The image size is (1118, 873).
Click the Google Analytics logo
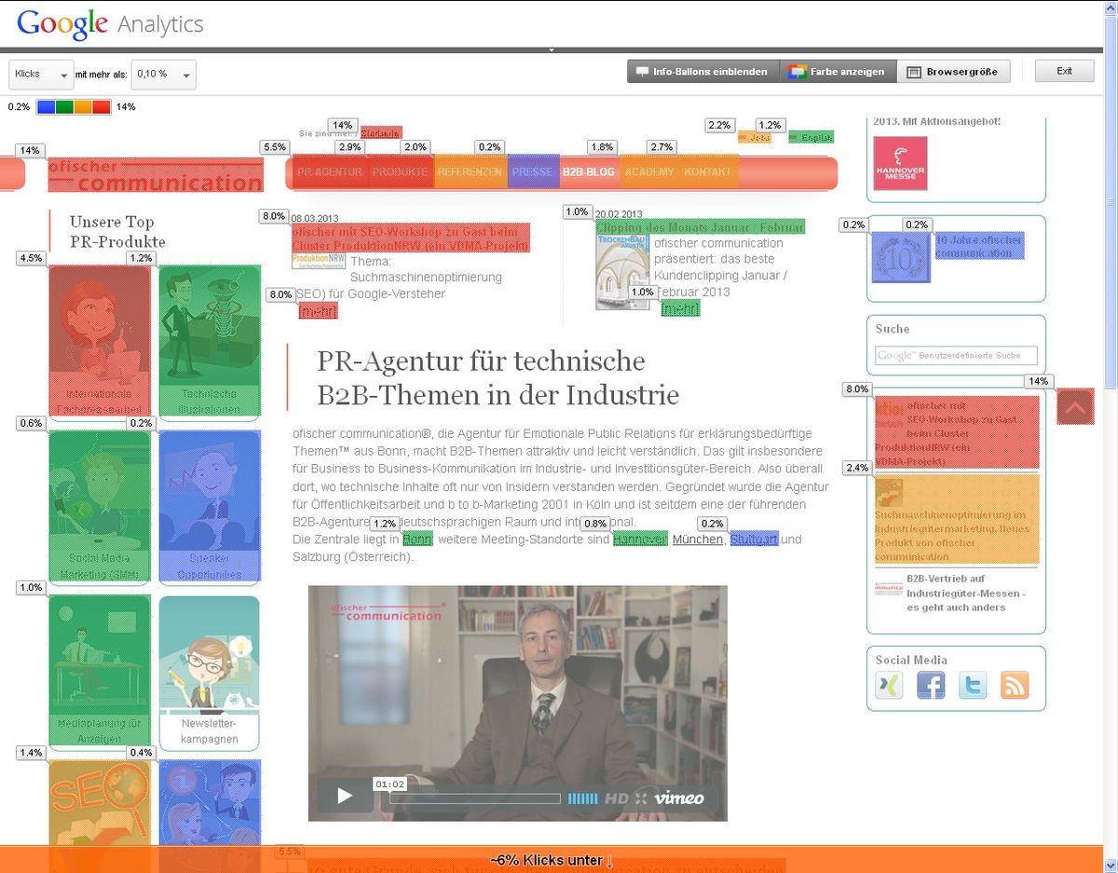[110, 24]
